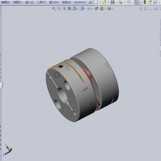Click the Print icon in toolbar
This screenshot has width=161, height=161.
point(120,2)
